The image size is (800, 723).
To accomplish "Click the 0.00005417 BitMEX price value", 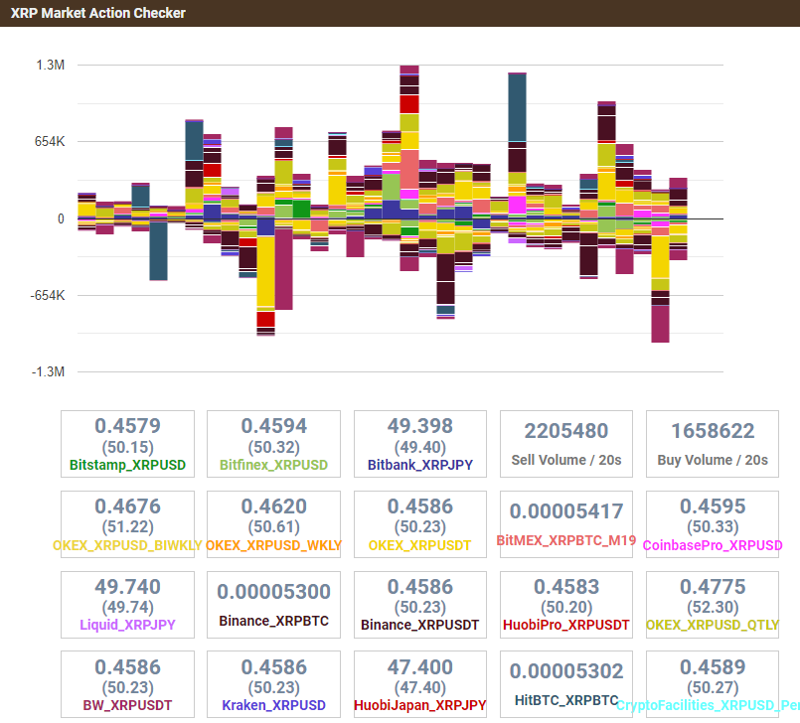I will (566, 510).
